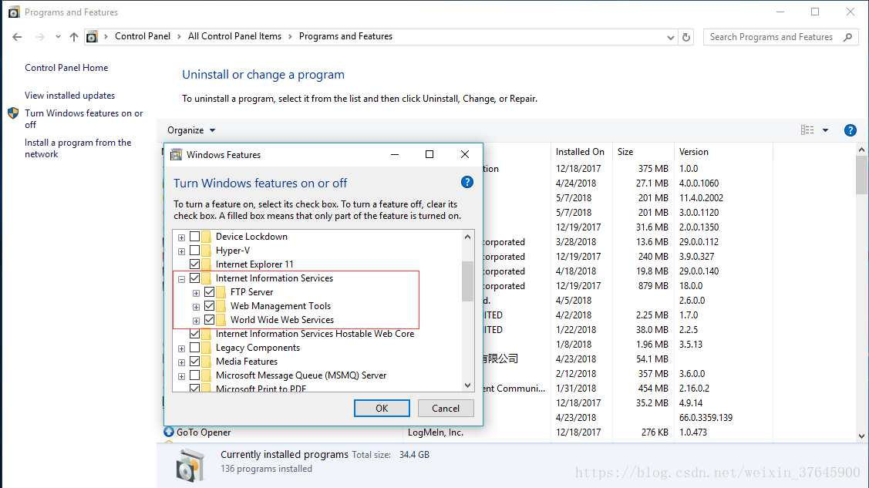Expand Web Management Tools node
This screenshot has height=488, width=869.
196,307
